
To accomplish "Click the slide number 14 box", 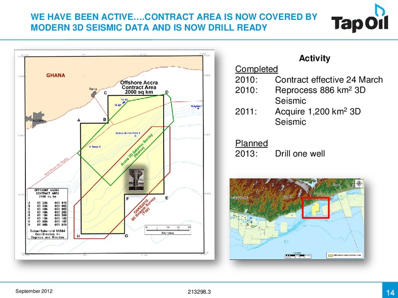I will click(x=390, y=290).
